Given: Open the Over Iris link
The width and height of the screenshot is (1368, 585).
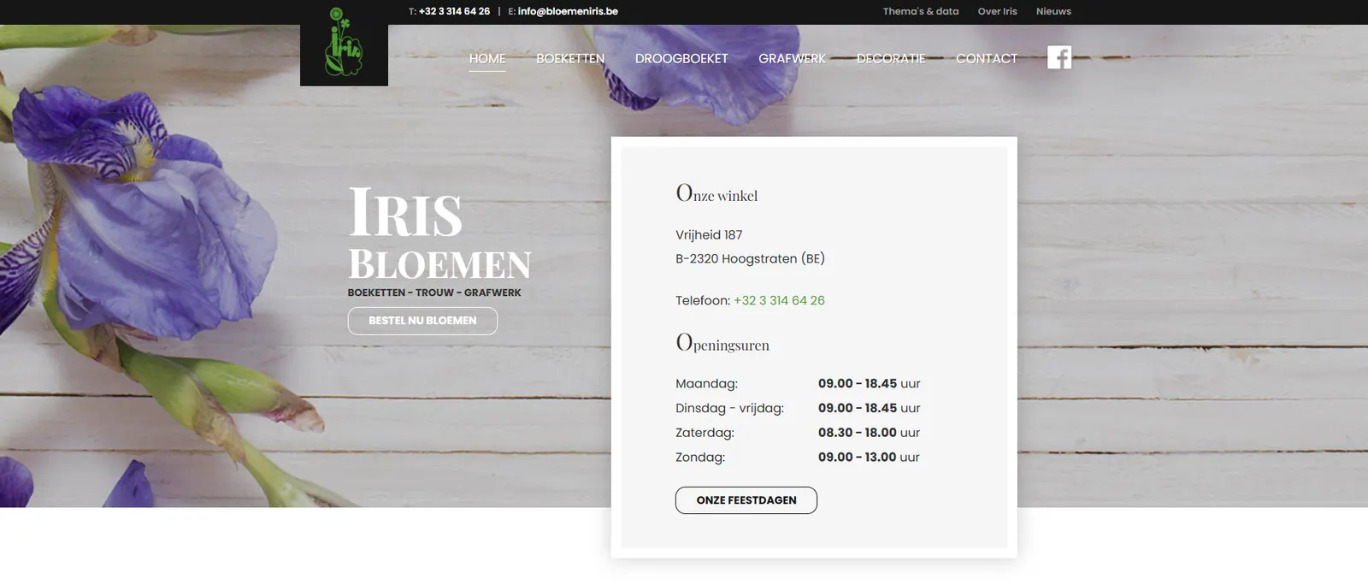Looking at the screenshot, I should point(998,11).
